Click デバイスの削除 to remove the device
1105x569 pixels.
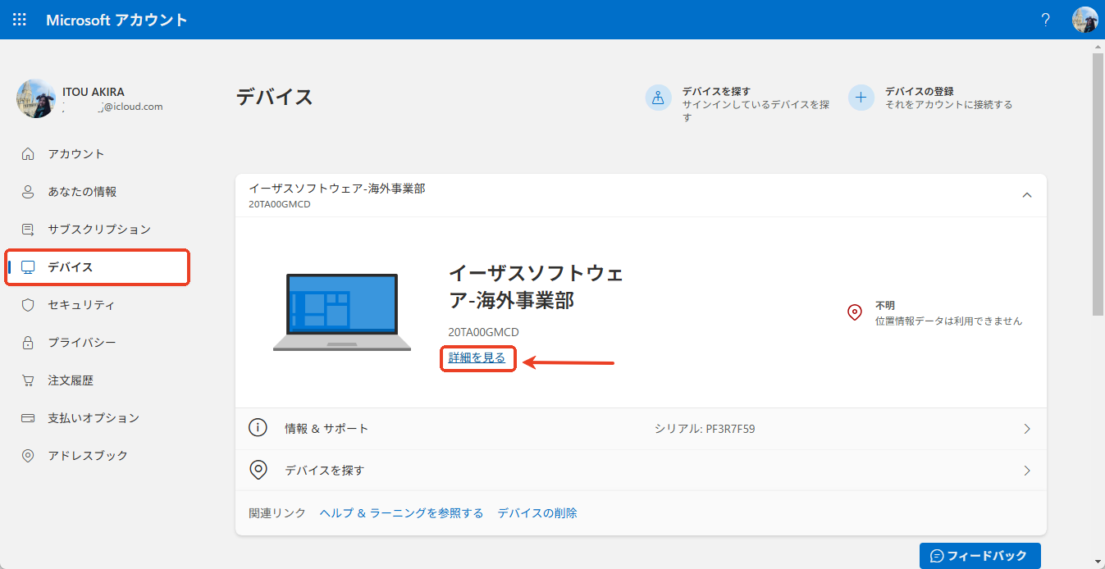pos(537,512)
